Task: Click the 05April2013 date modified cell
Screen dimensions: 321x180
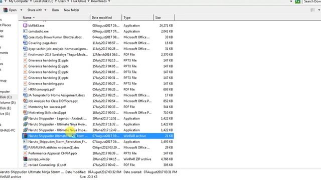Action: pyautogui.click(x=106, y=147)
